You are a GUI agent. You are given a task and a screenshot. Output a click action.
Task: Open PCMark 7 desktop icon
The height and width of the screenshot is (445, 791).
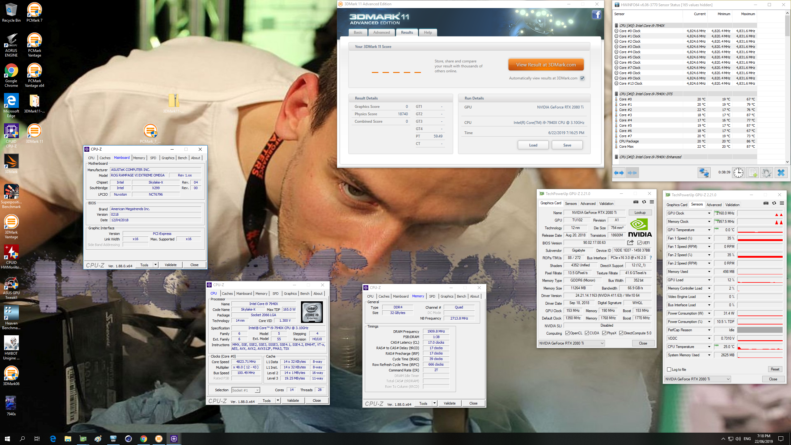pyautogui.click(x=34, y=12)
